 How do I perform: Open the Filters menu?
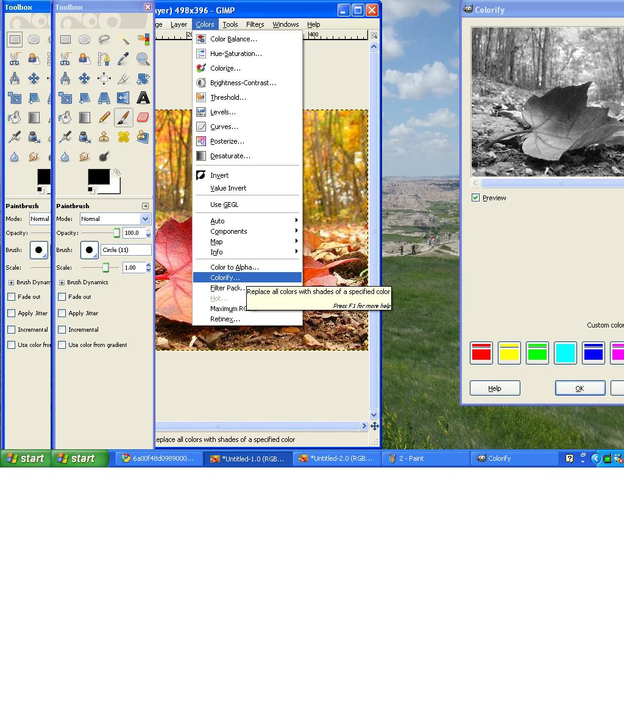pos(255,24)
